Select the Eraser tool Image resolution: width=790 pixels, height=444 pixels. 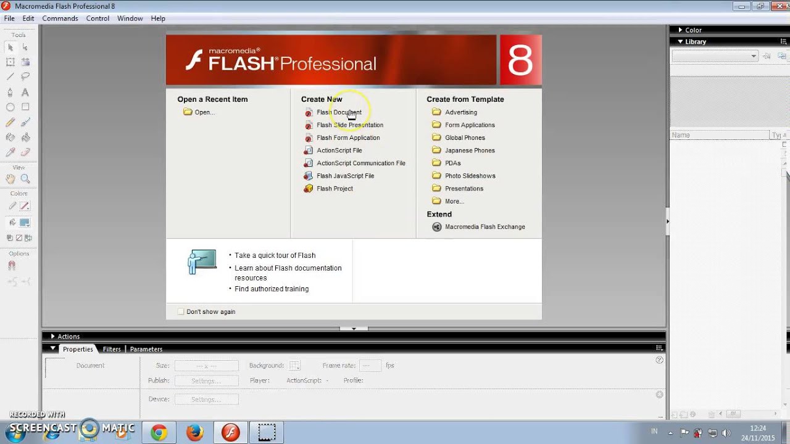pyautogui.click(x=25, y=152)
